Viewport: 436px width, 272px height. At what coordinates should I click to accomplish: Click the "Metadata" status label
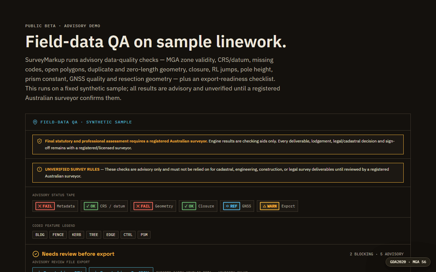click(66, 206)
